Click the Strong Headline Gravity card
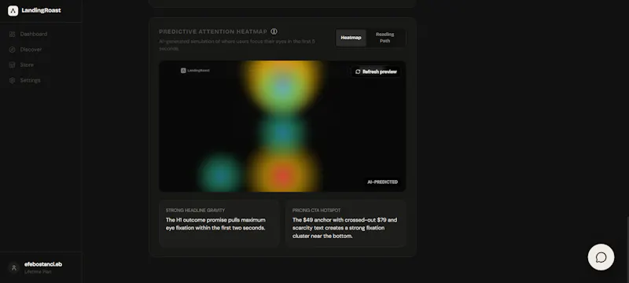This screenshot has width=629, height=283. click(219, 223)
